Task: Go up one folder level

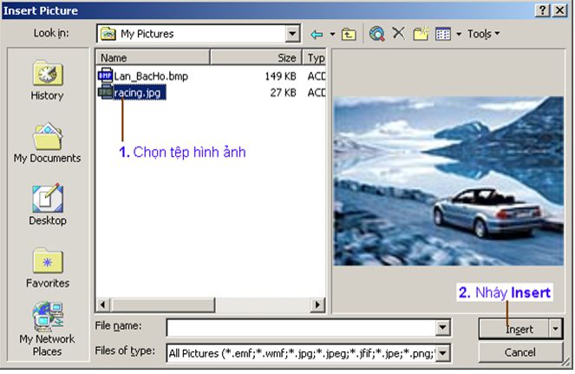Action: click(x=349, y=34)
